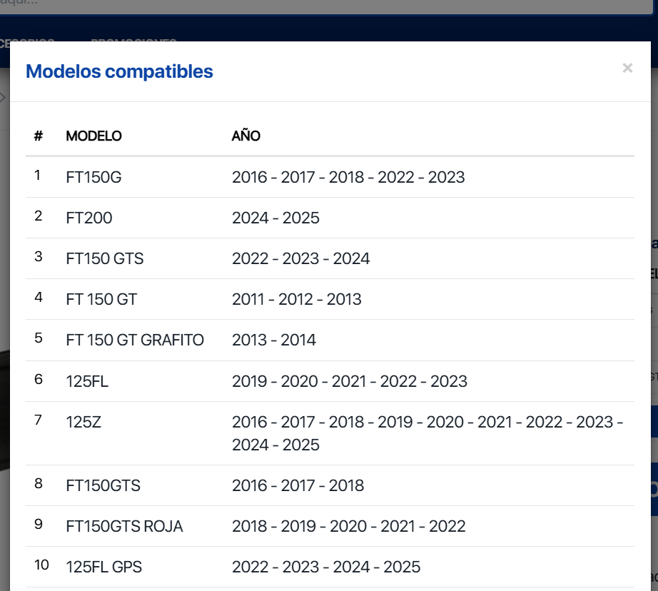658x591 pixels.
Task: Click the 125FL model in row 6
Action: click(87, 380)
